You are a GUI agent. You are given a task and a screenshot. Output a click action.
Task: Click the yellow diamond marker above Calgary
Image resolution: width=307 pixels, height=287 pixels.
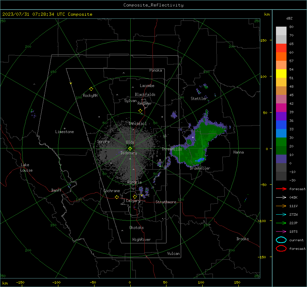[x=135, y=197]
